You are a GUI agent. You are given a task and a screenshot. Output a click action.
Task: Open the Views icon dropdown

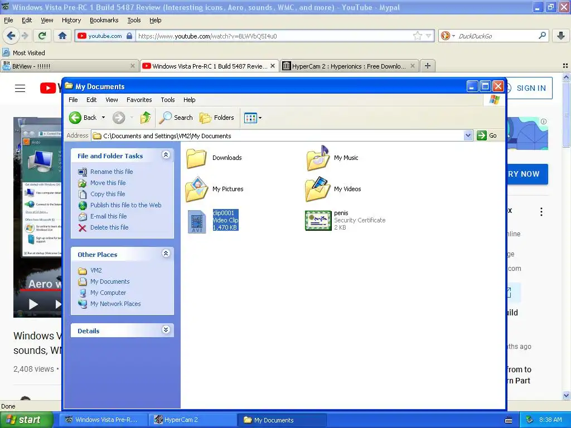[253, 118]
